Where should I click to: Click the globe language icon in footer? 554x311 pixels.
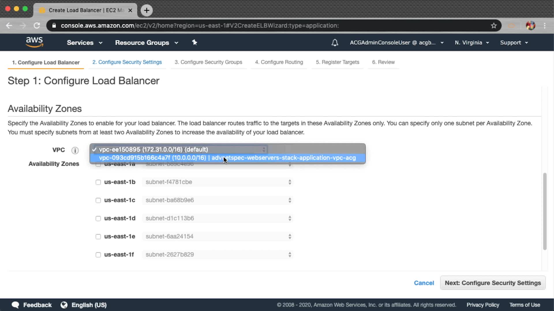click(64, 305)
